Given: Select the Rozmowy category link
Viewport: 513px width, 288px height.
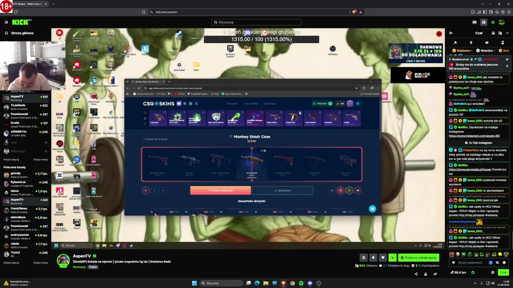Looking at the screenshot, I should (x=79, y=267).
